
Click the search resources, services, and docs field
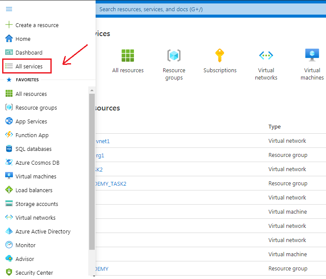click(211, 9)
